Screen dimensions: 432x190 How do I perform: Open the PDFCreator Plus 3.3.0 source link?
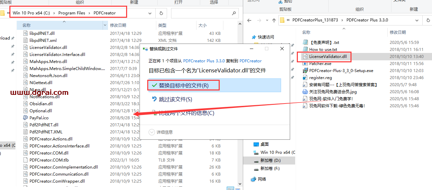coord(204,61)
